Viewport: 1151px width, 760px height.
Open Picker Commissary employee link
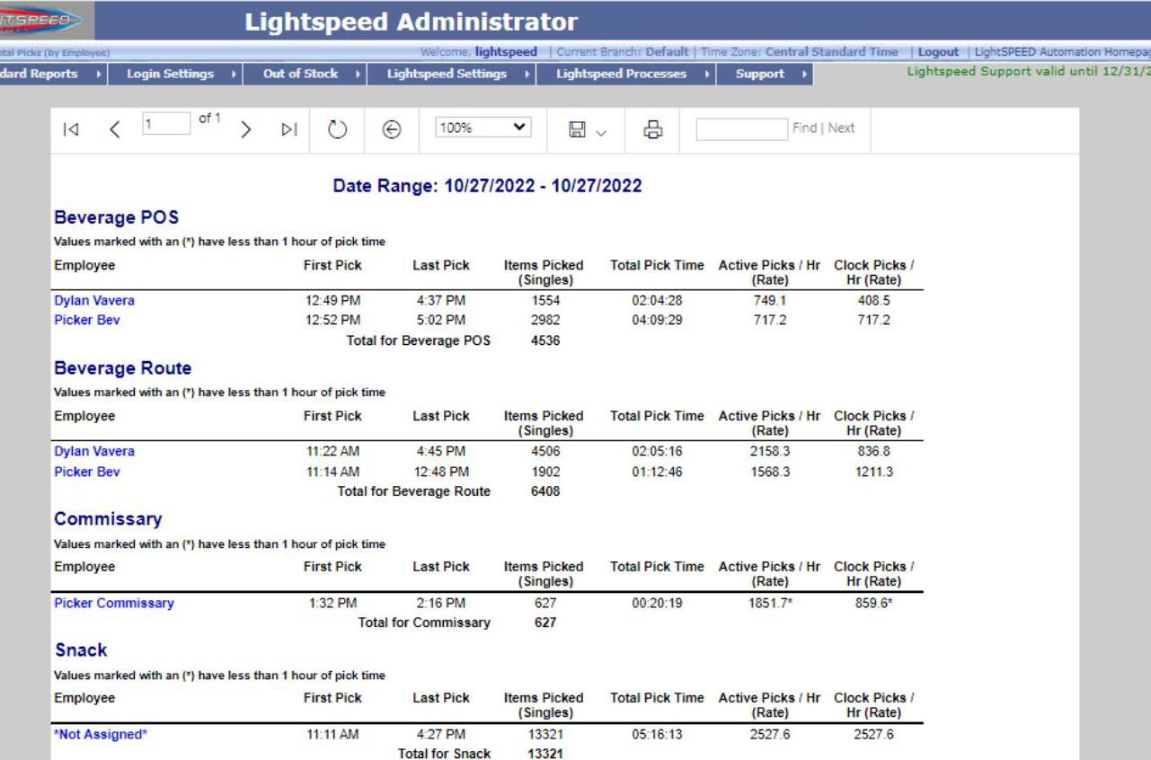click(114, 603)
